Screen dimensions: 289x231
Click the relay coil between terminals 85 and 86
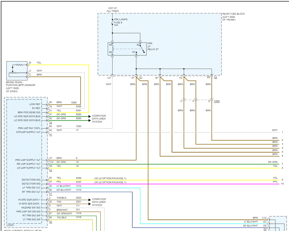112,49
